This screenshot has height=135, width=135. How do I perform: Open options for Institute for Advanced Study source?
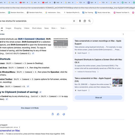point(98,72)
